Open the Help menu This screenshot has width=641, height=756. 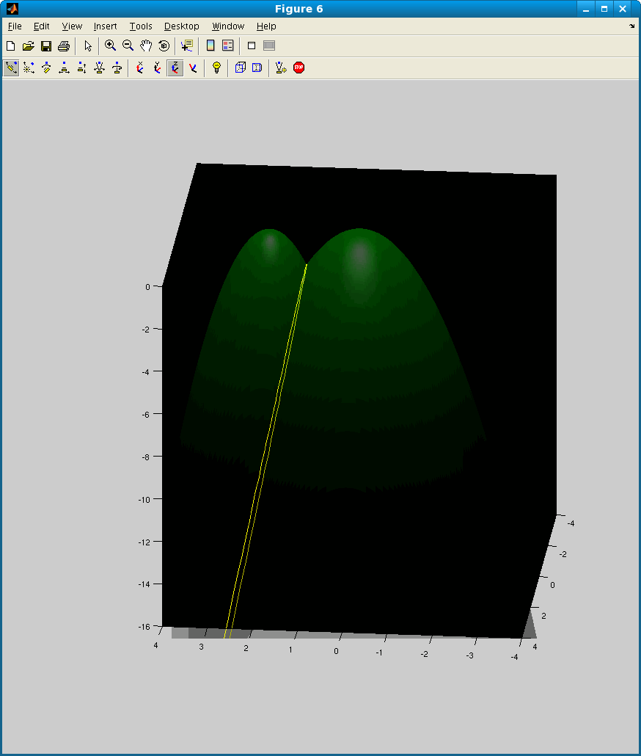tap(265, 26)
